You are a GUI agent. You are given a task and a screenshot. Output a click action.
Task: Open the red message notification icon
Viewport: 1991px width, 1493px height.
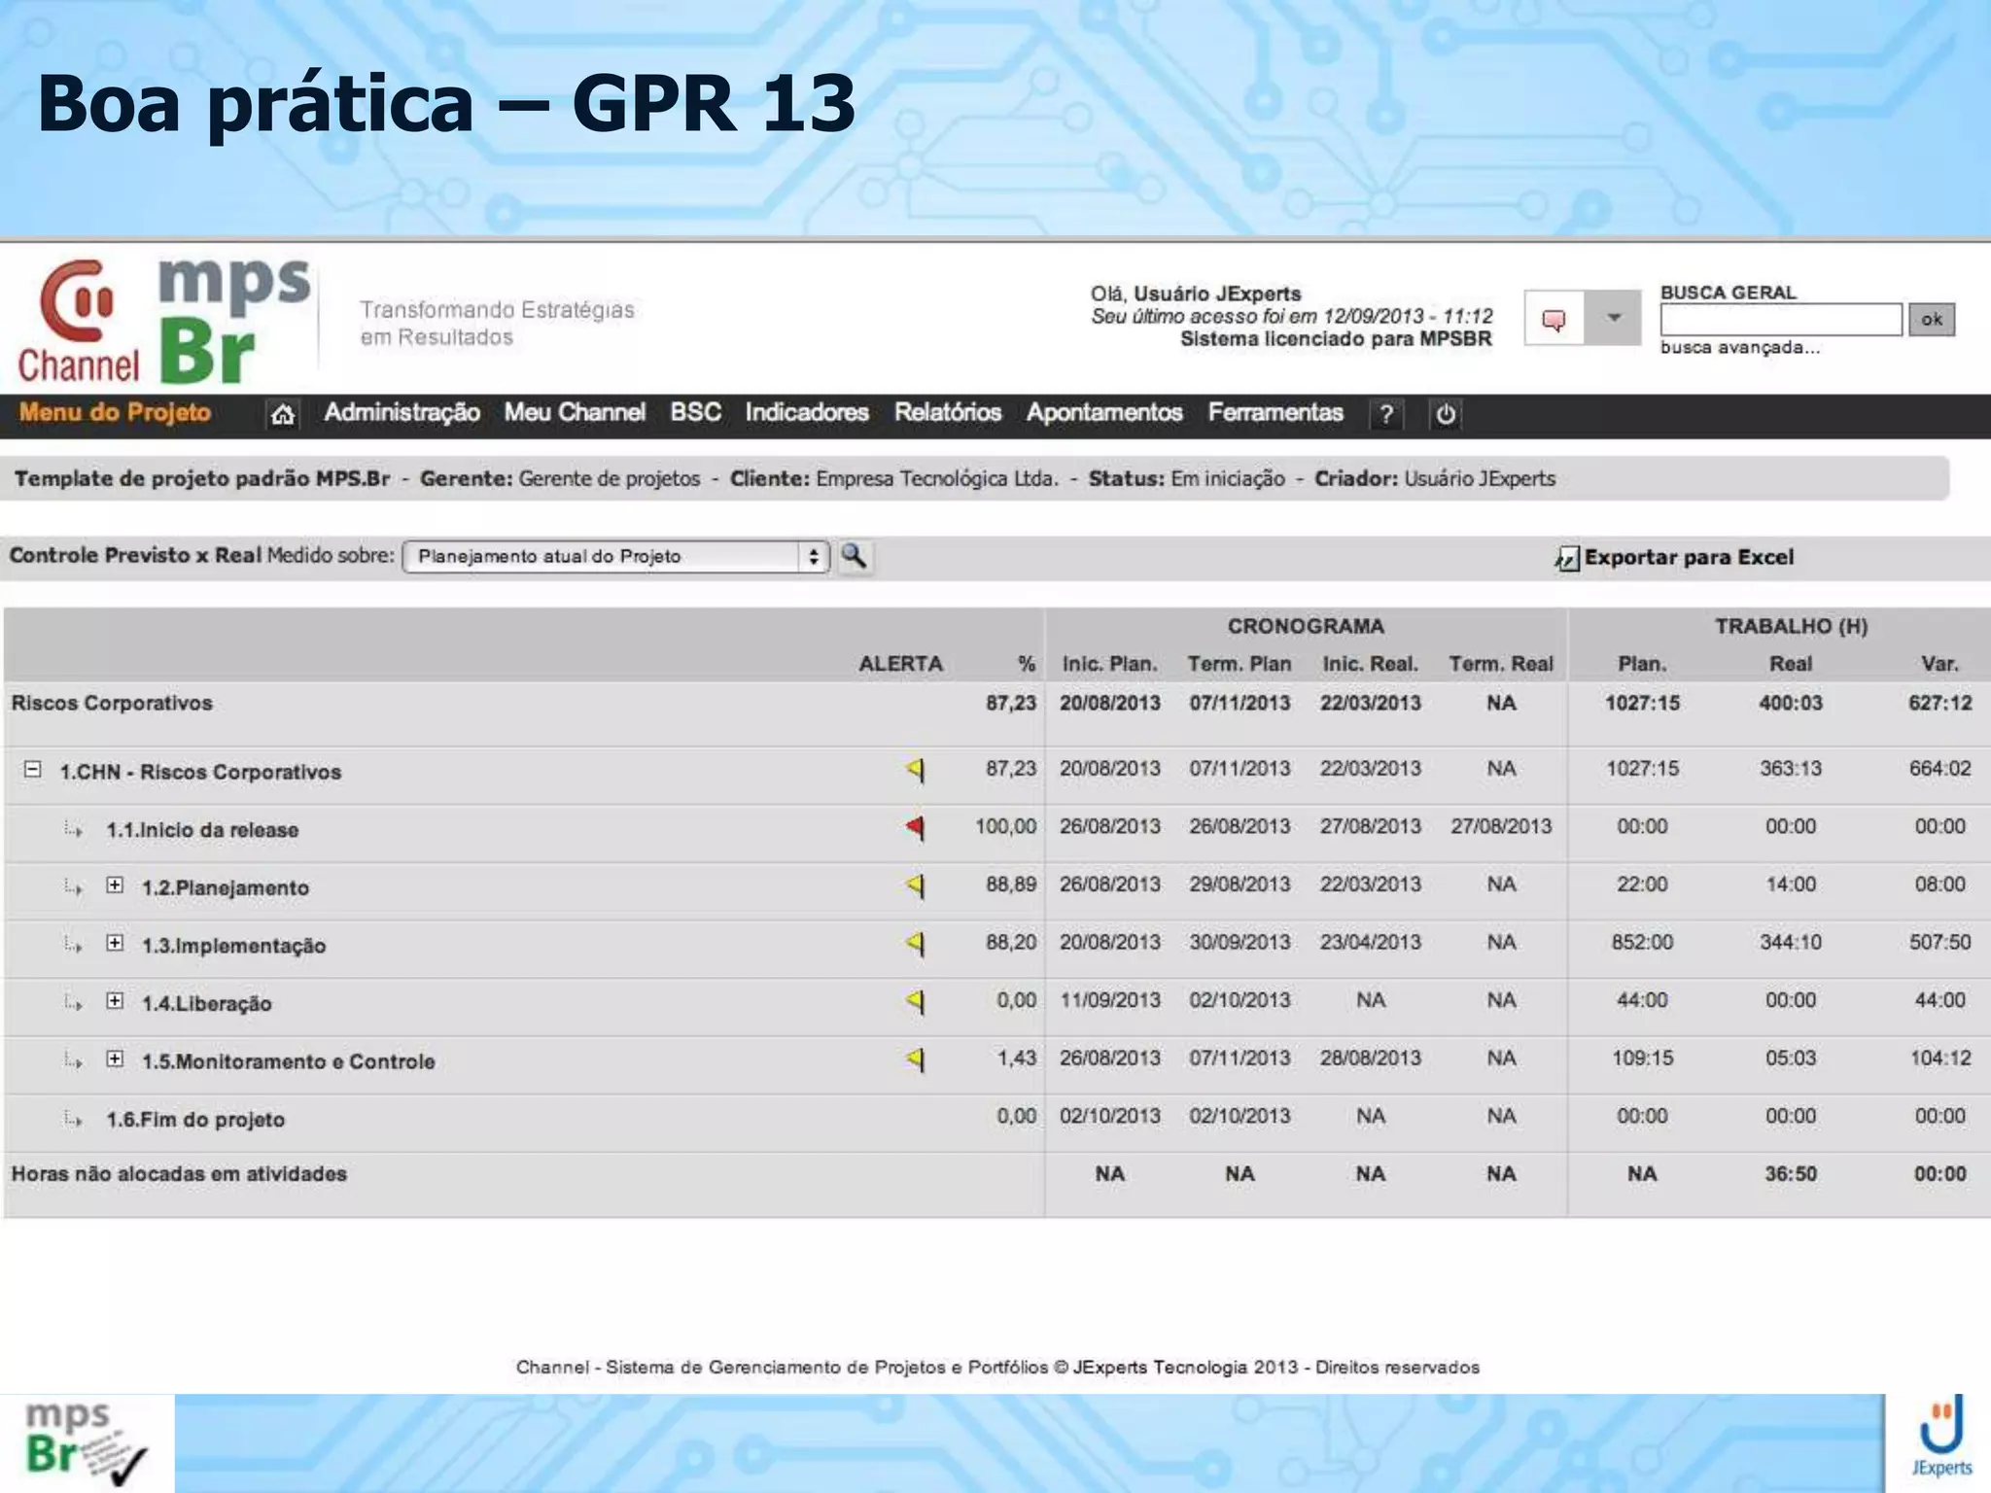(1554, 319)
